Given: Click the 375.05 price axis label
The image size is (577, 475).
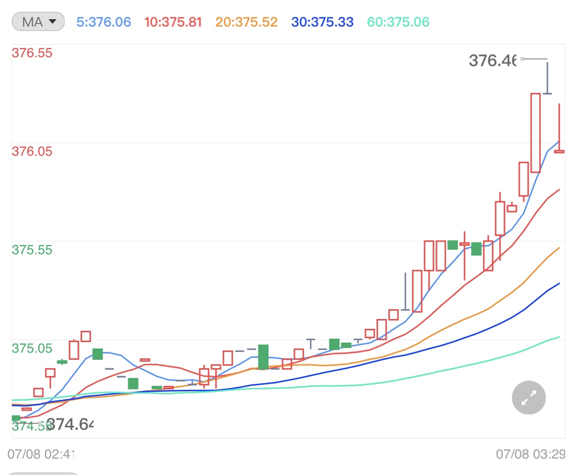Looking at the screenshot, I should pyautogui.click(x=32, y=348).
